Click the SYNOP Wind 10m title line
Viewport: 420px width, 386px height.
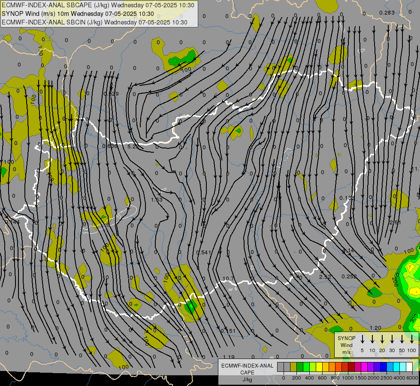(78, 14)
